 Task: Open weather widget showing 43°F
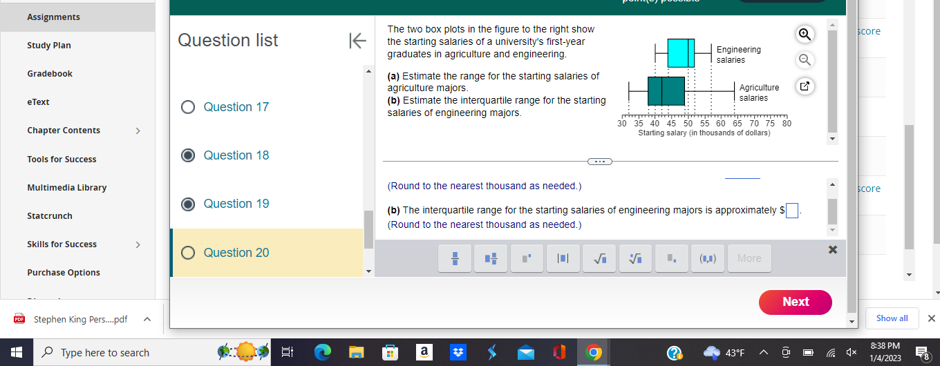click(x=724, y=353)
